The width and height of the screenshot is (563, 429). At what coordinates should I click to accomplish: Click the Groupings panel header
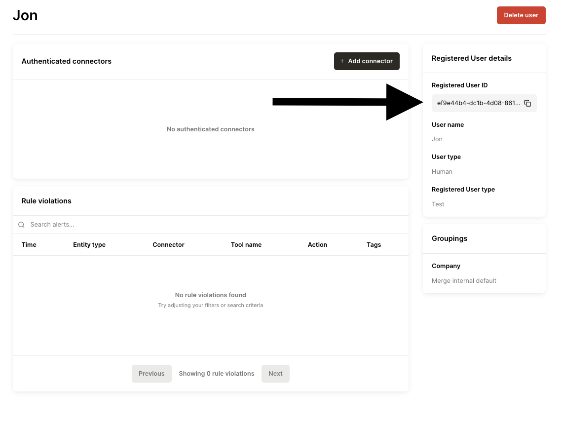point(450,238)
